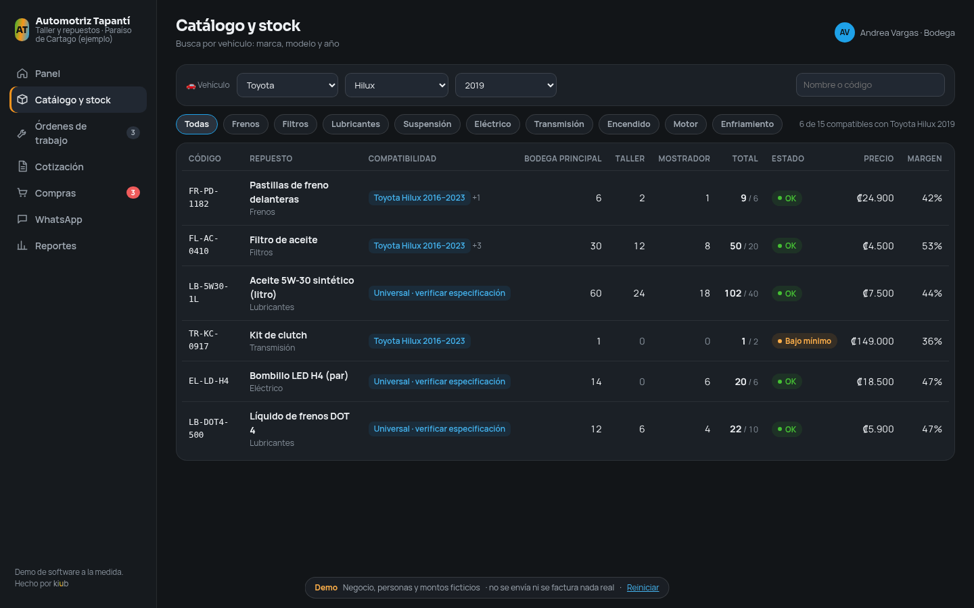The width and height of the screenshot is (974, 608).
Task: Click the ₡149.000 price value
Action: click(872, 341)
